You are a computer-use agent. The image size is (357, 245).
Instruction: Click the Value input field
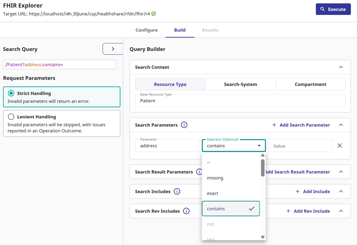300,146
